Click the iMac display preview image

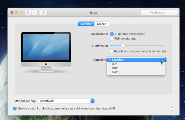tap(46, 52)
